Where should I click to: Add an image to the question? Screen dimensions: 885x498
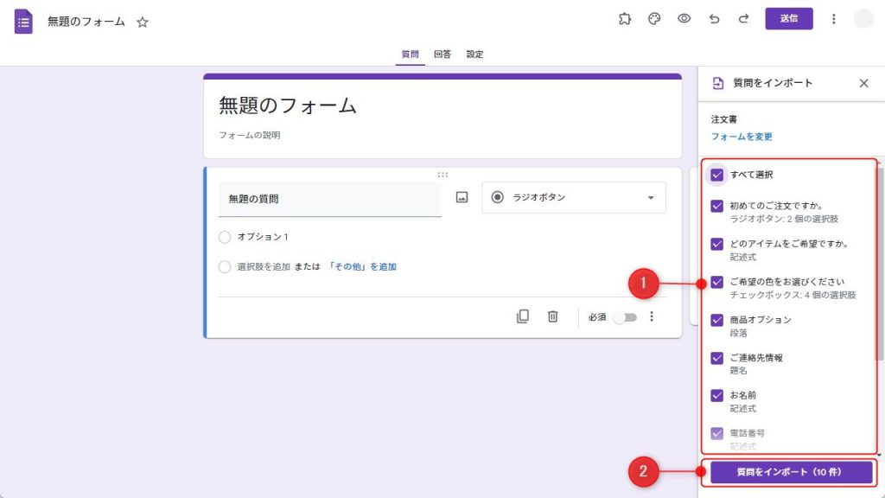(x=462, y=197)
